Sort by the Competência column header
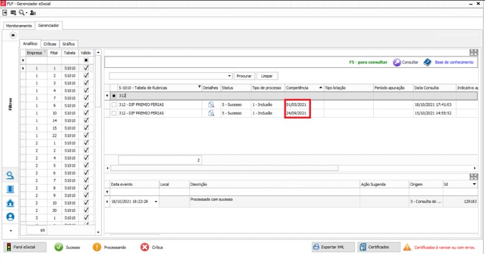The width and height of the screenshot is (485, 259). coord(304,88)
